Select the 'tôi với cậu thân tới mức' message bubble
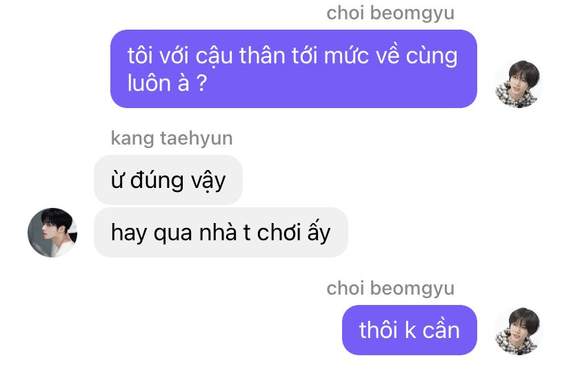 click(x=294, y=69)
